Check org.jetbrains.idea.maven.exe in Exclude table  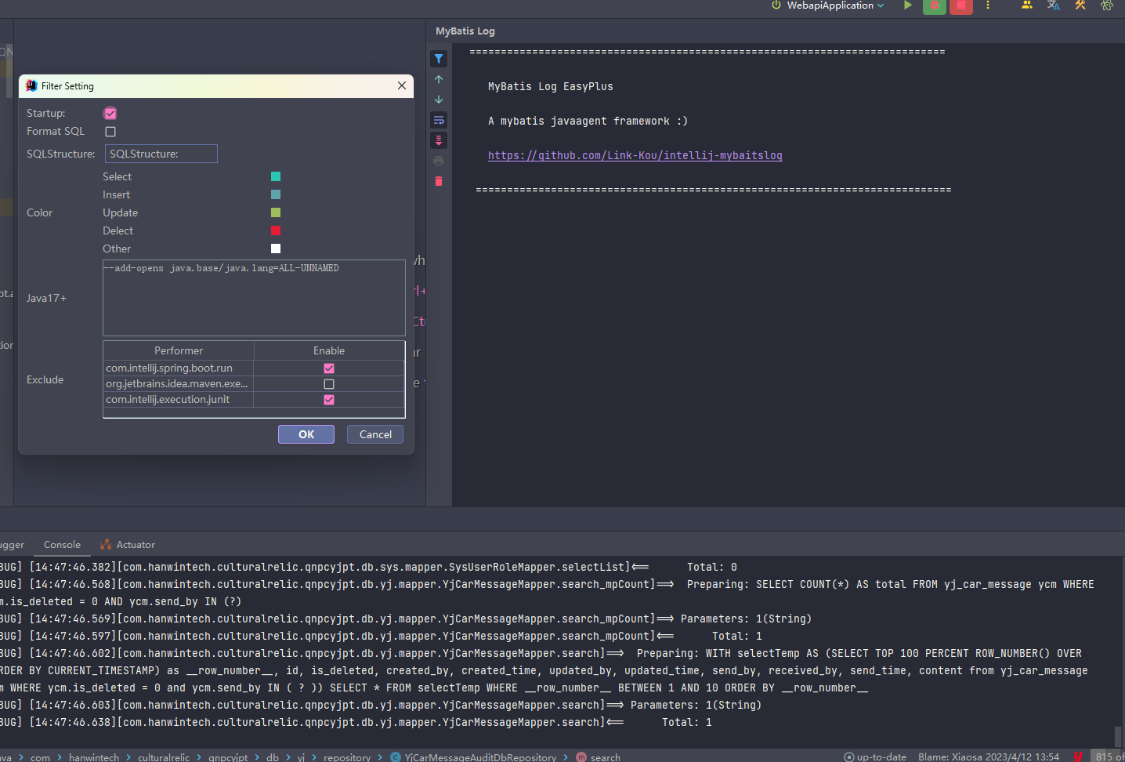point(328,383)
